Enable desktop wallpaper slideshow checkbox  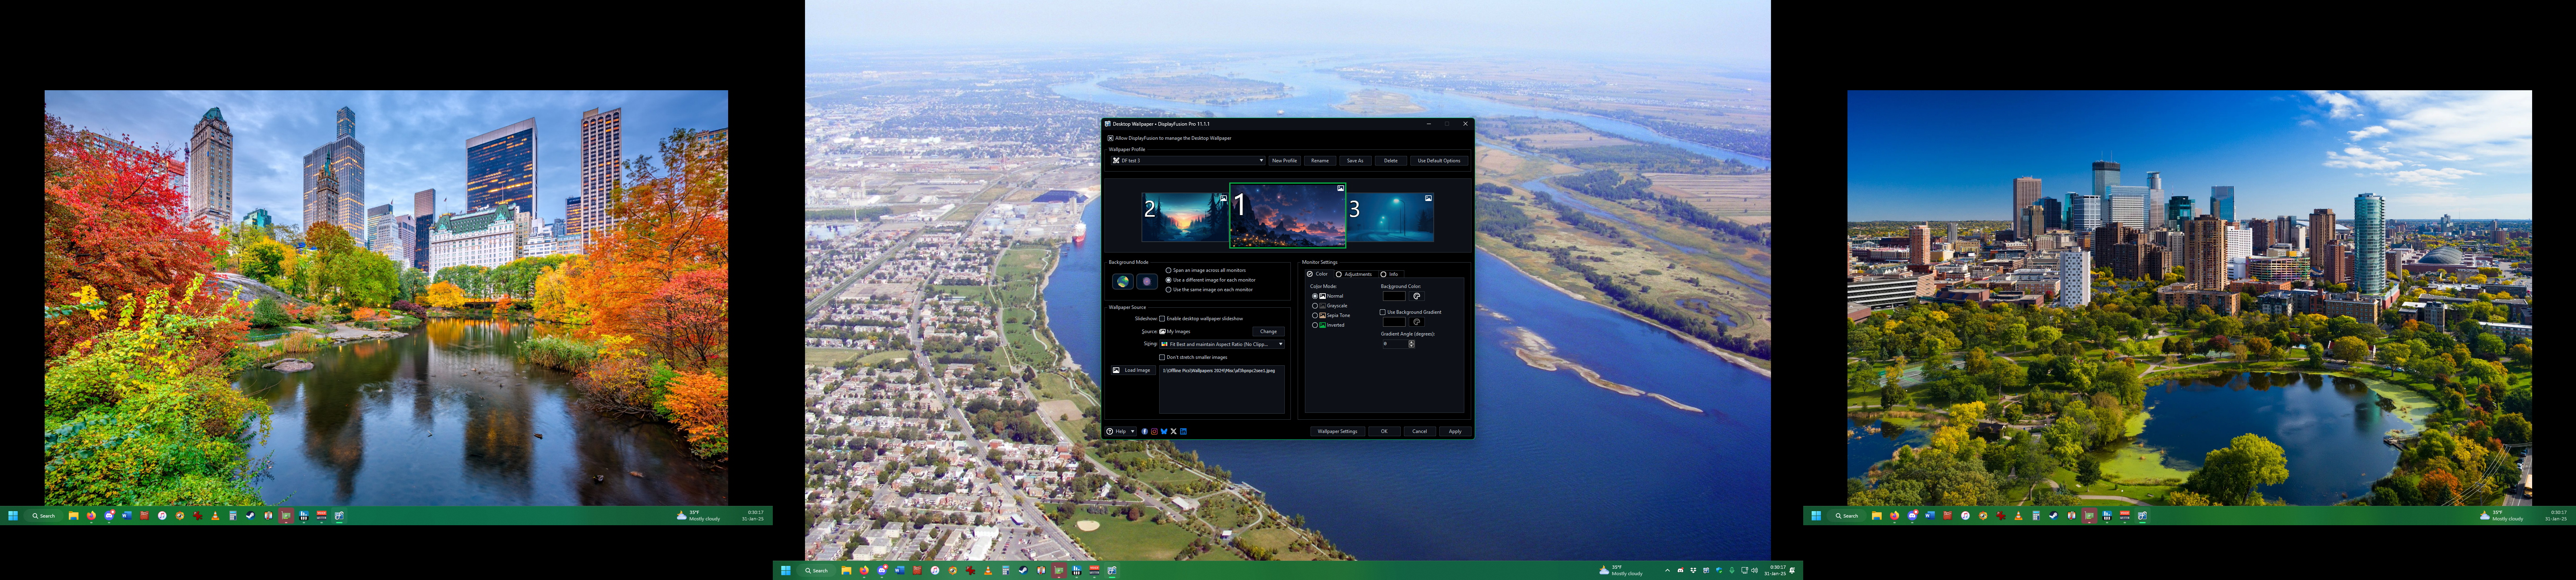pos(1162,318)
